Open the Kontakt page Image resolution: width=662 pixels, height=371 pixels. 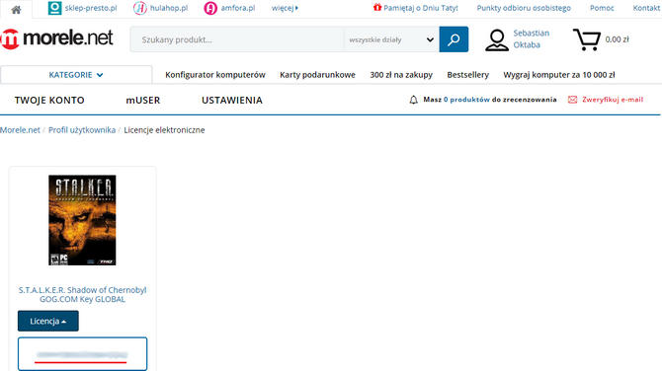point(646,8)
